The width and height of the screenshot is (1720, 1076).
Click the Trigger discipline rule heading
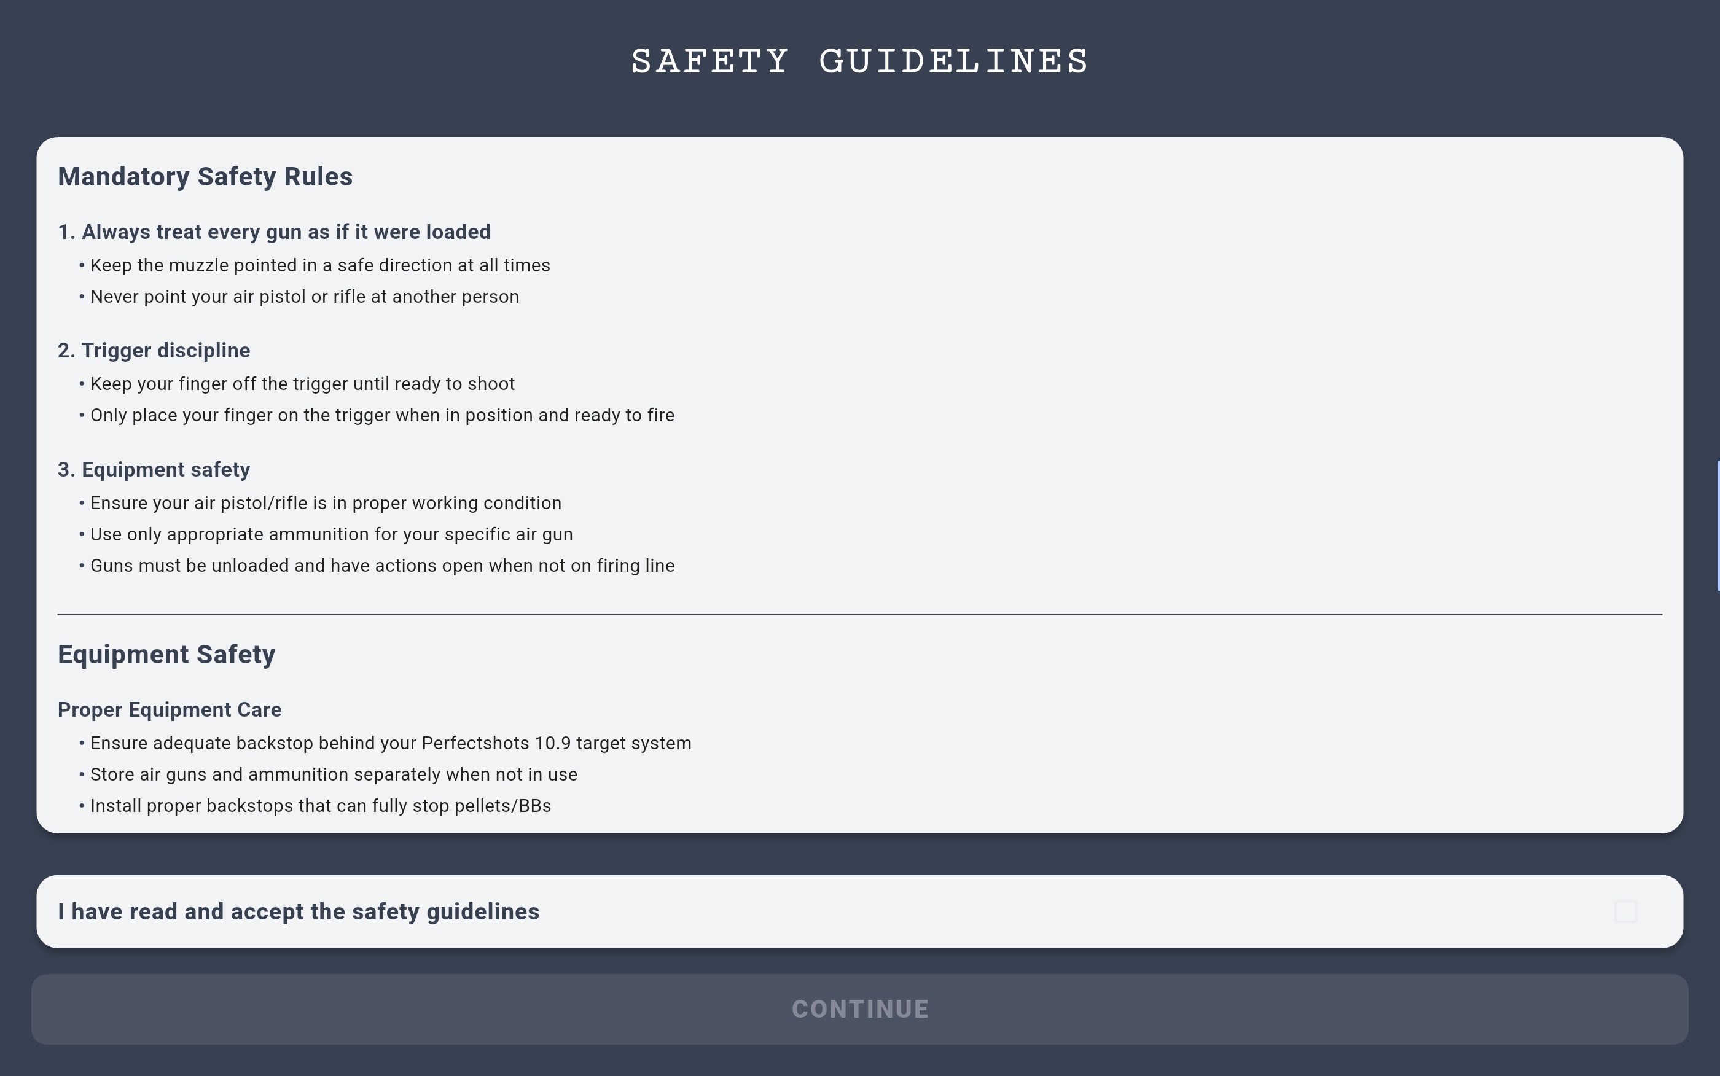pos(154,350)
